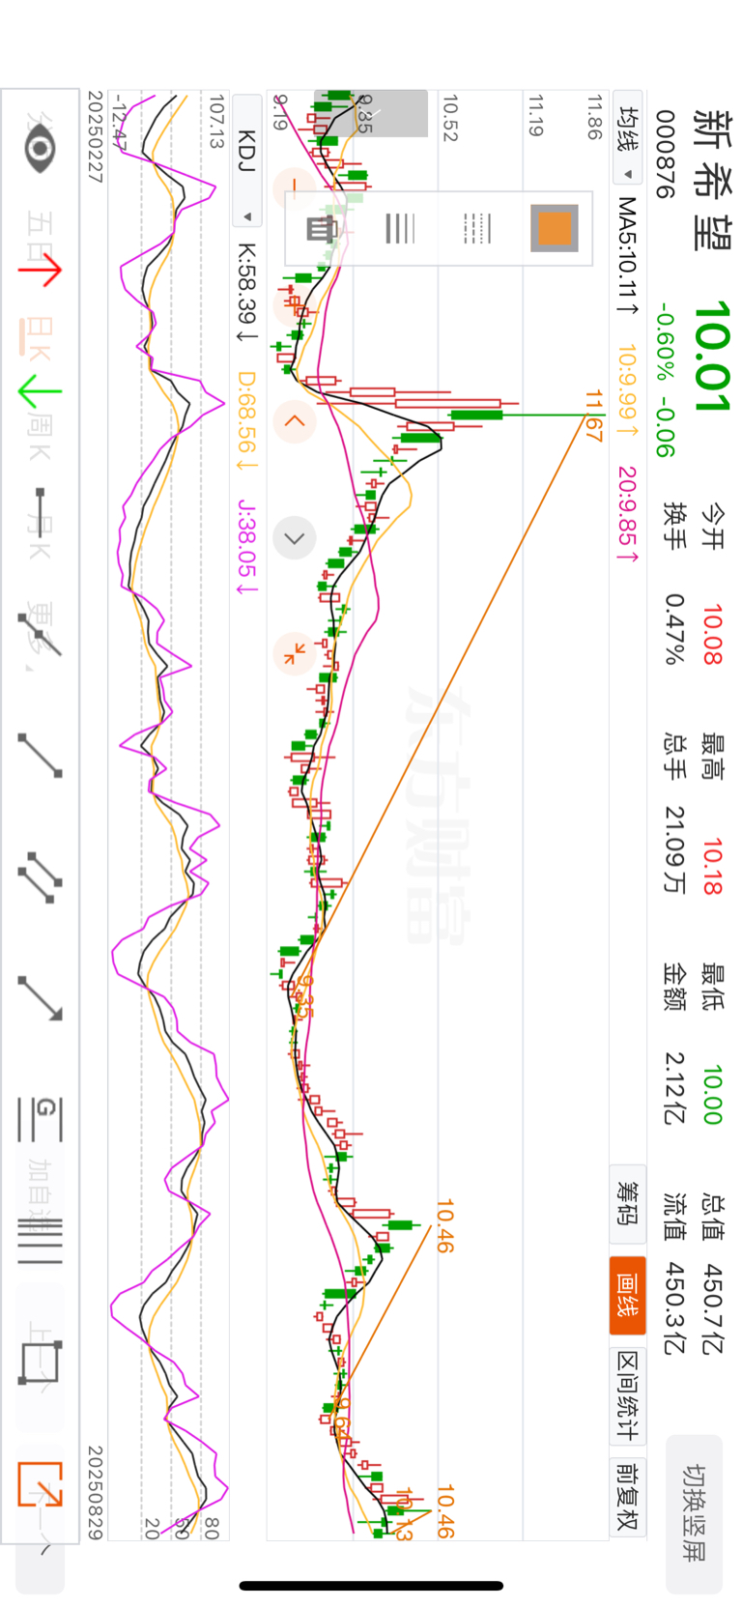Tap the gray handle near the 9.85 label

[x=370, y=114]
